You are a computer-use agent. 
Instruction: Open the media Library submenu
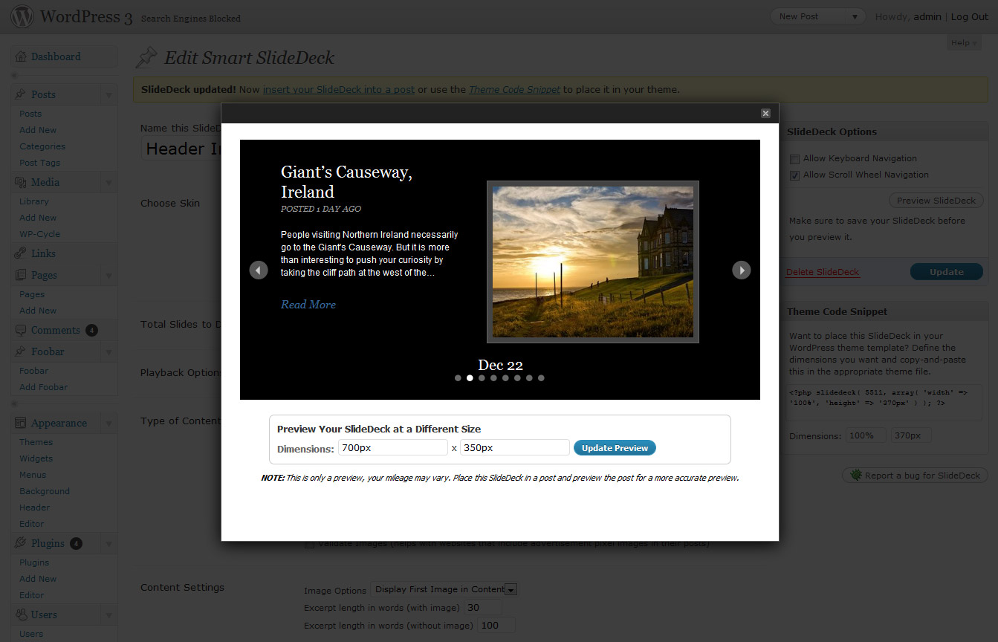34,201
